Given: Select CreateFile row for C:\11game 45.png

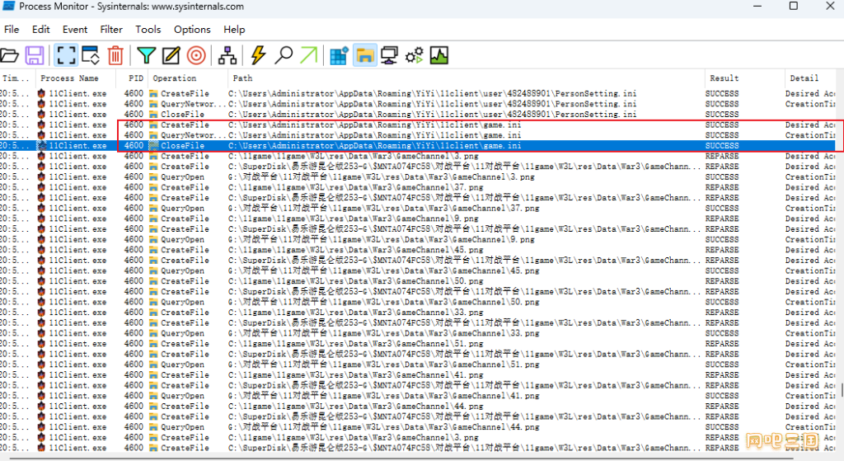Looking at the screenshot, I should [418, 250].
